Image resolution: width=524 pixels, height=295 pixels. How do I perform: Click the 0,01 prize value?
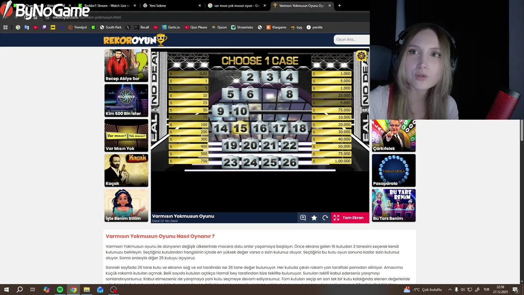(x=189, y=74)
